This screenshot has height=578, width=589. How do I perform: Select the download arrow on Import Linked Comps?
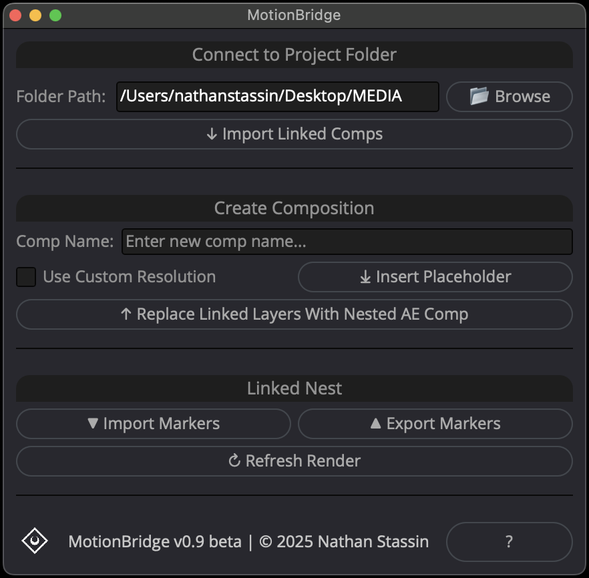pos(212,133)
